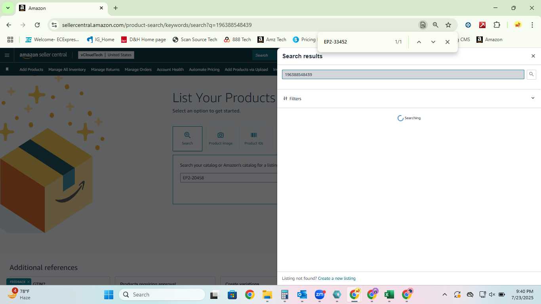Click the address bar URL

157,25
